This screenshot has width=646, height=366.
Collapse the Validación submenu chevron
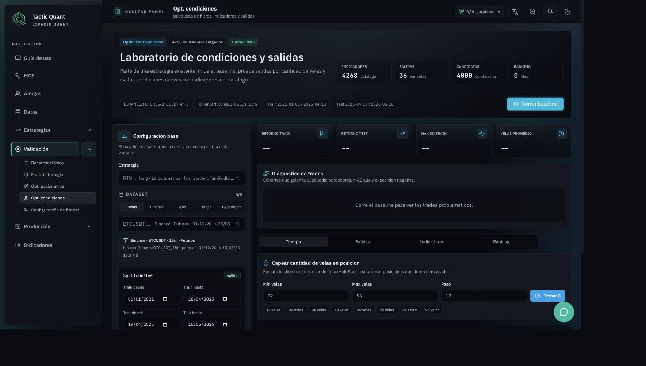[89, 149]
